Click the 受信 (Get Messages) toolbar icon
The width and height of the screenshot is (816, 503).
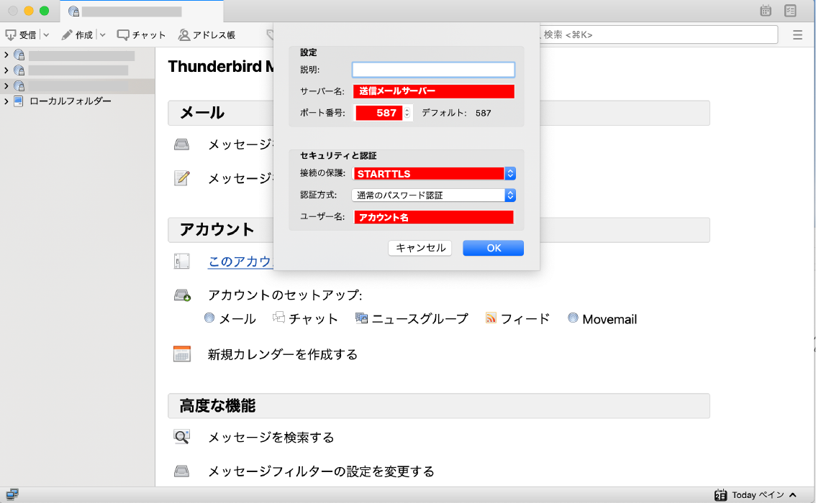11,34
